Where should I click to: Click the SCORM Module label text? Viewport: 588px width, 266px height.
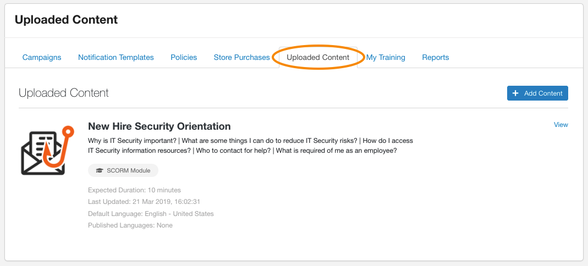(128, 170)
